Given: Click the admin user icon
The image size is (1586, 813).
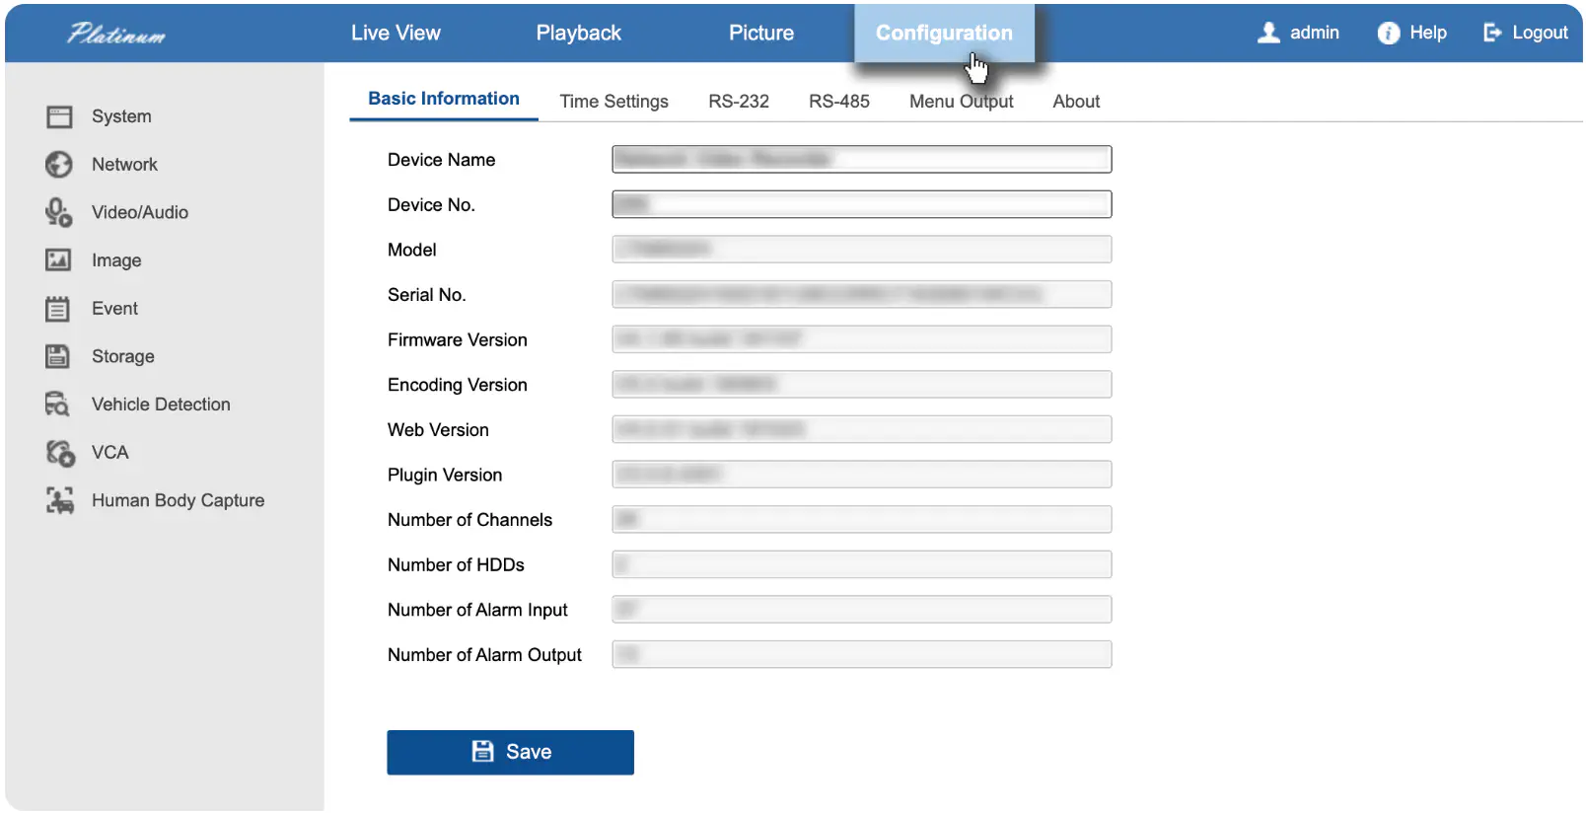Looking at the screenshot, I should click(1268, 33).
